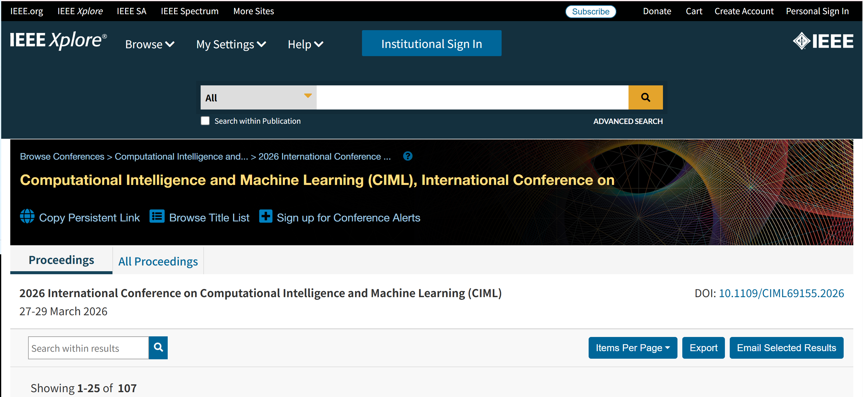Open the All search category dropdown

point(258,97)
